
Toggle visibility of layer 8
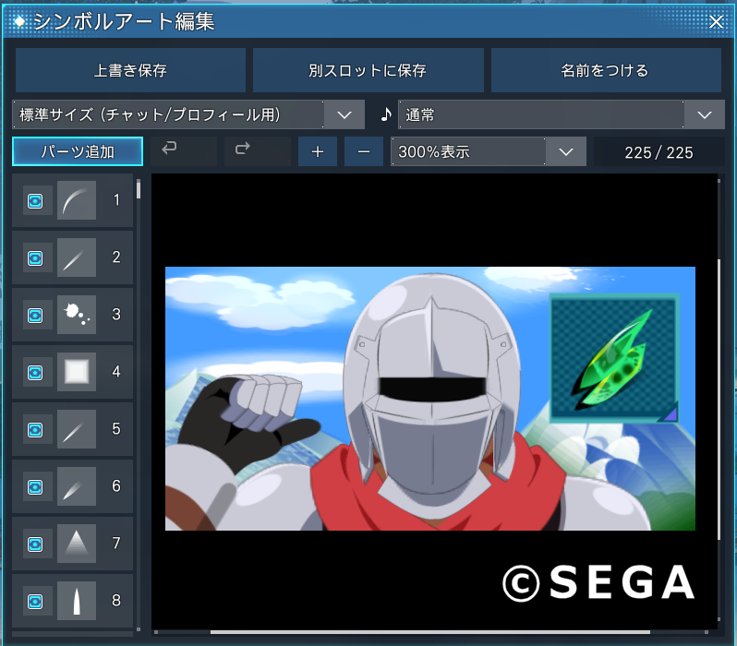35,602
